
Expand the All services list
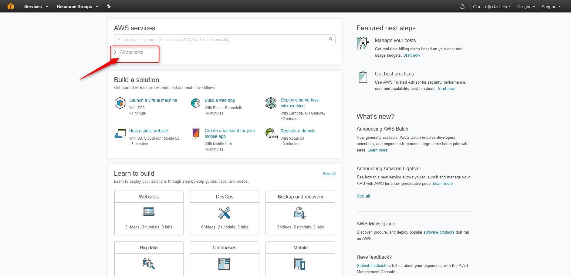[x=129, y=52]
